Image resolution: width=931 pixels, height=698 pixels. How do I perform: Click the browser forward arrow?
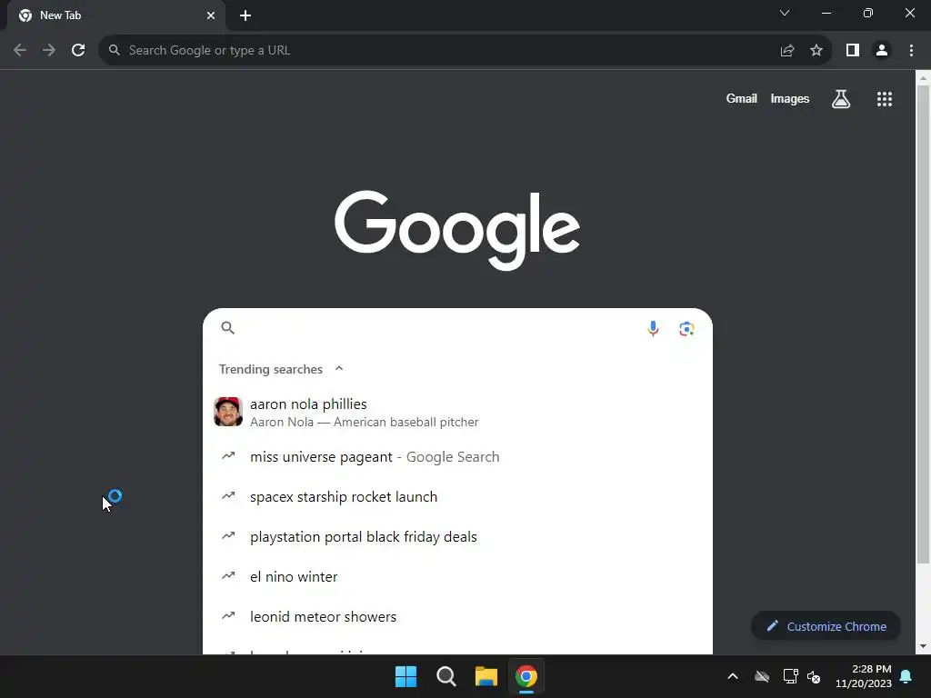49,51
